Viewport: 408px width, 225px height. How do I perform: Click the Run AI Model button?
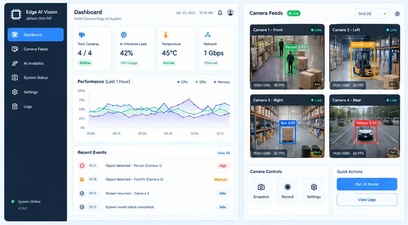pyautogui.click(x=367, y=184)
